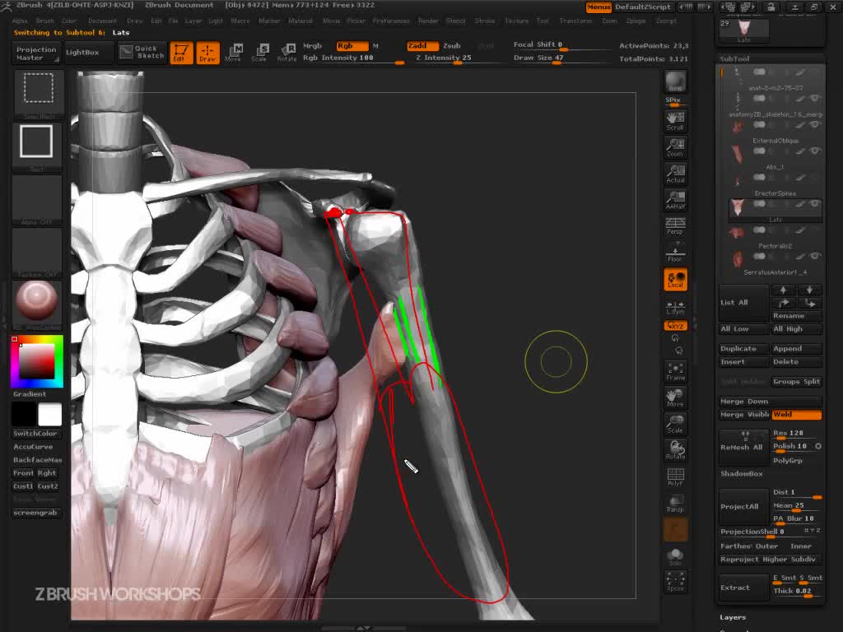Toggle Transp transparency mode
This screenshot has height=632, width=843.
click(675, 503)
